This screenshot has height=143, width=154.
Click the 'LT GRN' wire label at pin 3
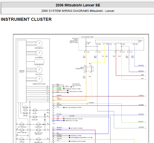59,88
